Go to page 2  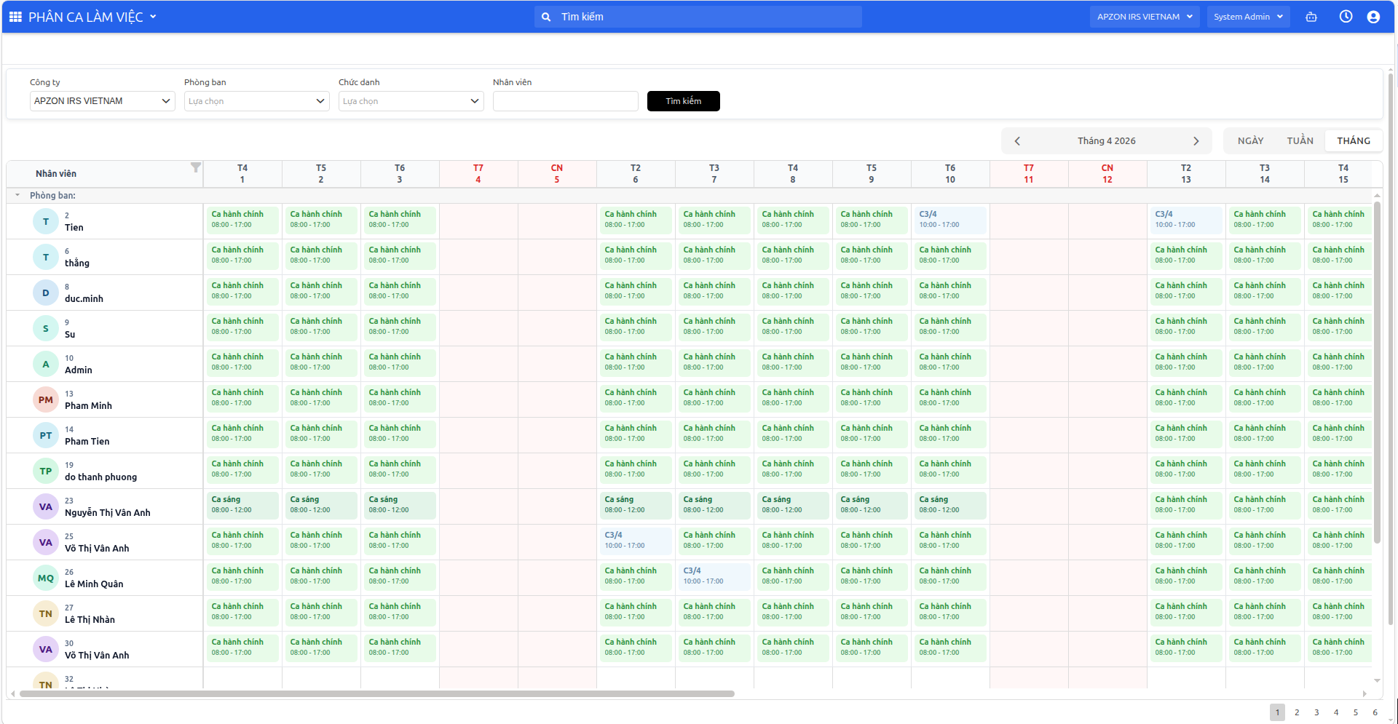pos(1297,712)
